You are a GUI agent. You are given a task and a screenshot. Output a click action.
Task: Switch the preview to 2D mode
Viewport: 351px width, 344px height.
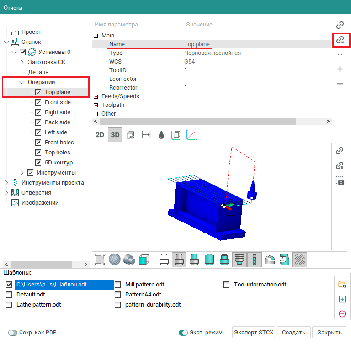pos(100,135)
